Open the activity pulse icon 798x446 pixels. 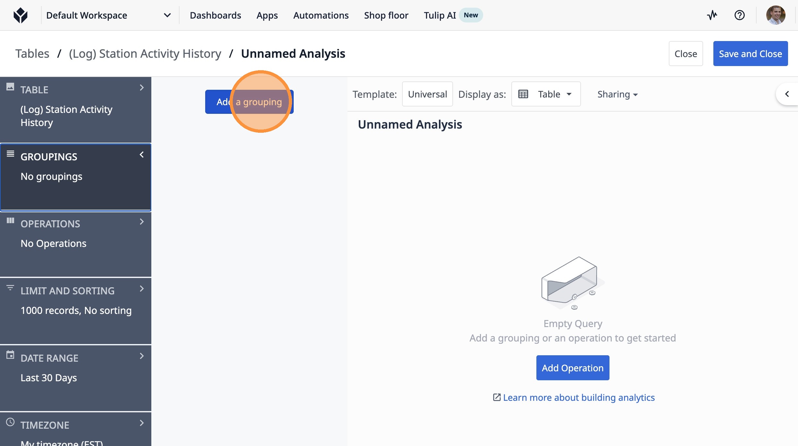(x=712, y=15)
